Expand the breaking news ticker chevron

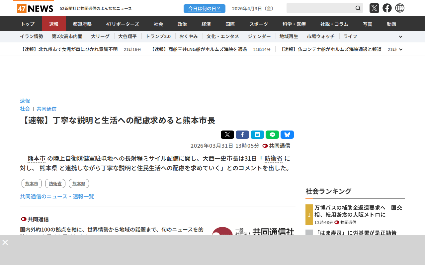click(x=401, y=49)
